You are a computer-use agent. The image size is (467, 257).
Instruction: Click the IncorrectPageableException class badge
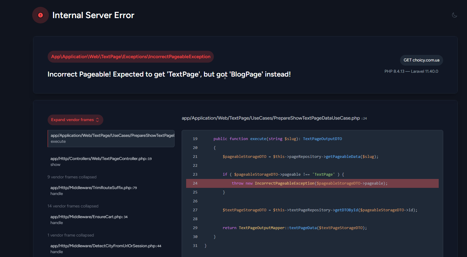coord(131,57)
